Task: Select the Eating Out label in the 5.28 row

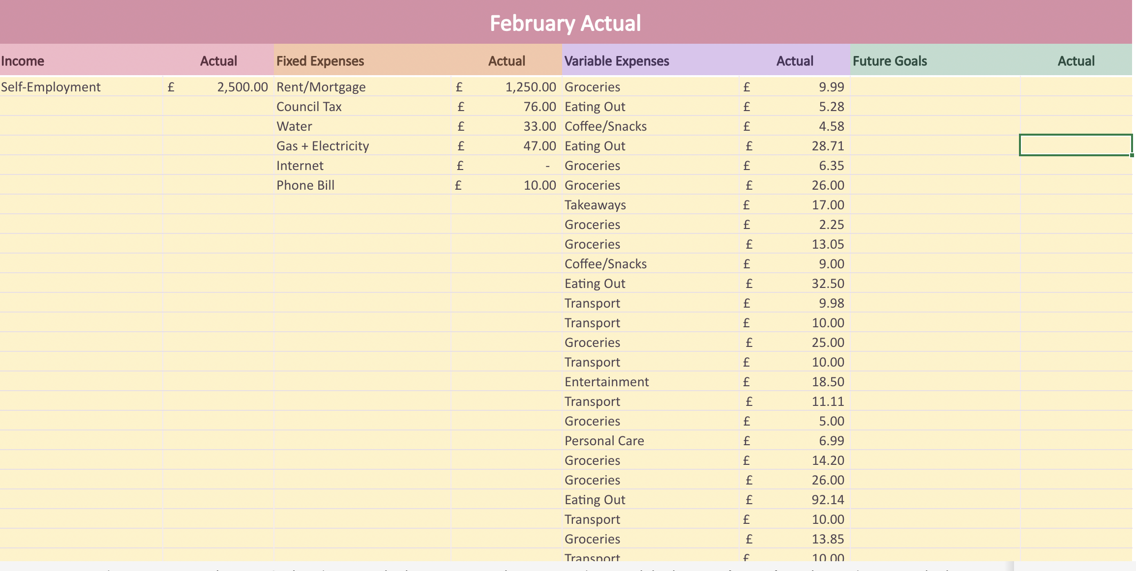Action: coord(651,107)
